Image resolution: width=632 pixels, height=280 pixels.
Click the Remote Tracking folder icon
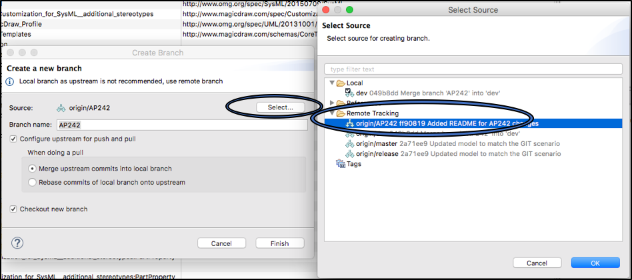[341, 113]
